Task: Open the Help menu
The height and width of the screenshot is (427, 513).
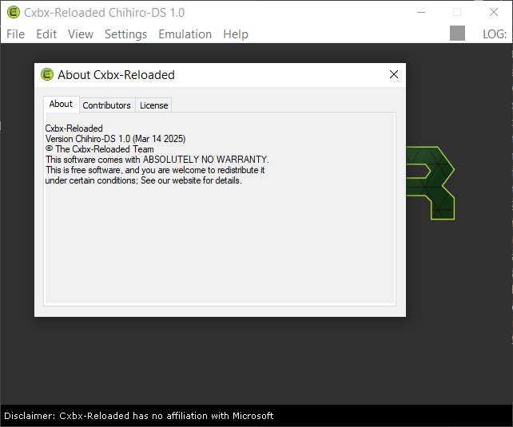Action: (236, 34)
